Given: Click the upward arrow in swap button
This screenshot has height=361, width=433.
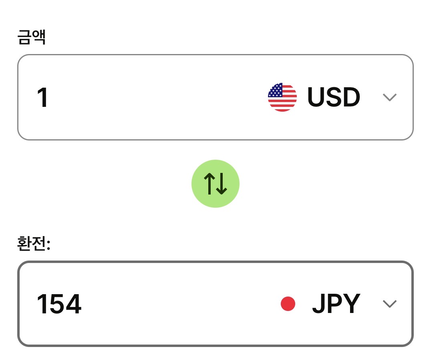Looking at the screenshot, I should pos(209,184).
